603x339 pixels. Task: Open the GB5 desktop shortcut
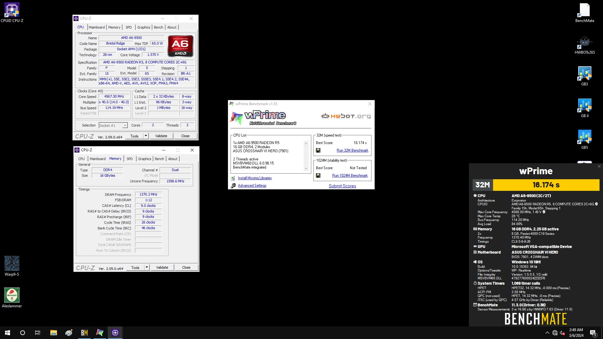point(584,139)
